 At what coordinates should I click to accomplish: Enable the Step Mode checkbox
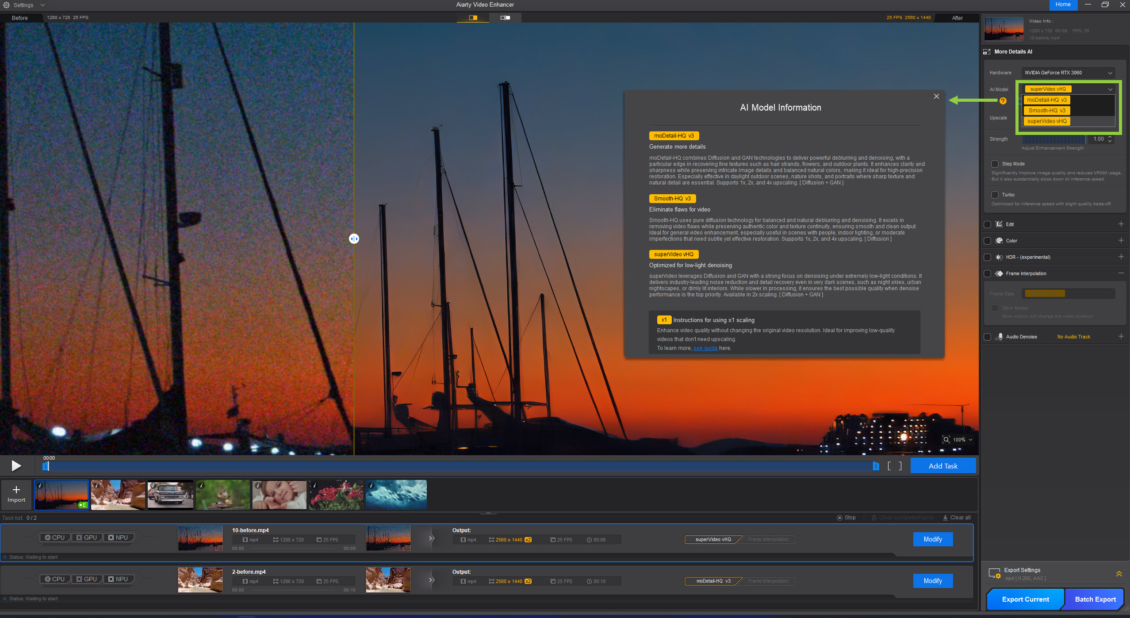(995, 164)
